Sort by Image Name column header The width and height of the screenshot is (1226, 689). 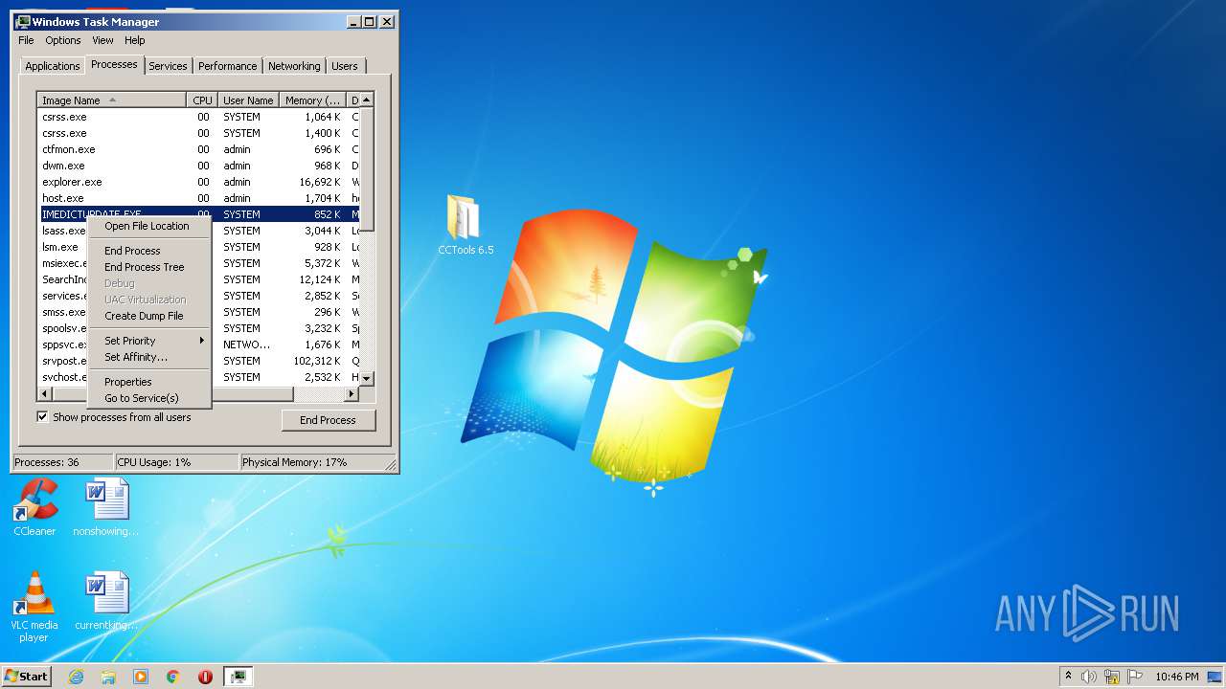coord(112,100)
